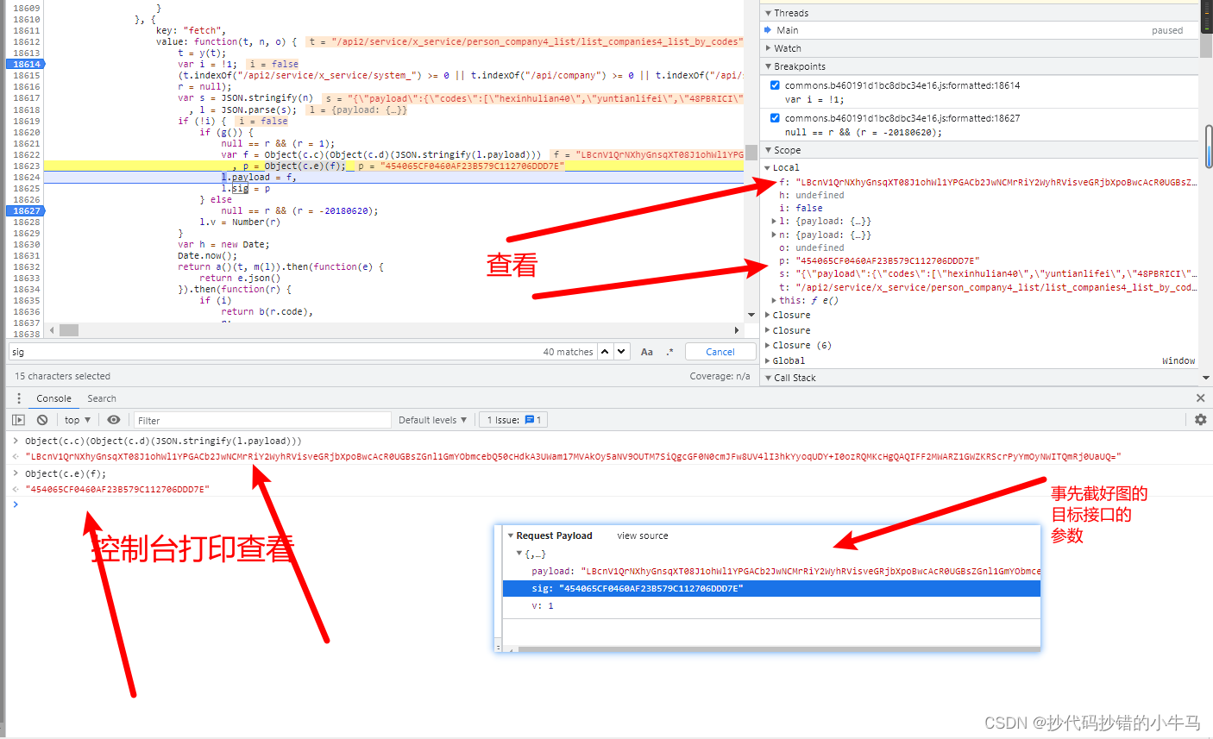
Task: Click the 1 Issue button
Action: point(513,420)
